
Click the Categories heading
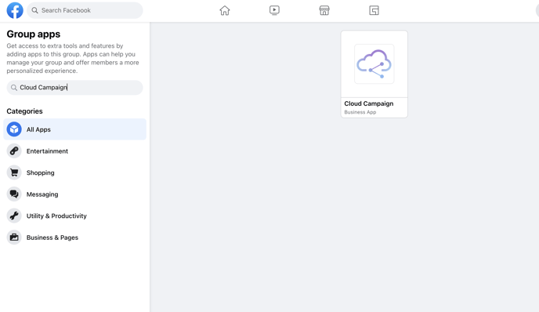pos(24,111)
